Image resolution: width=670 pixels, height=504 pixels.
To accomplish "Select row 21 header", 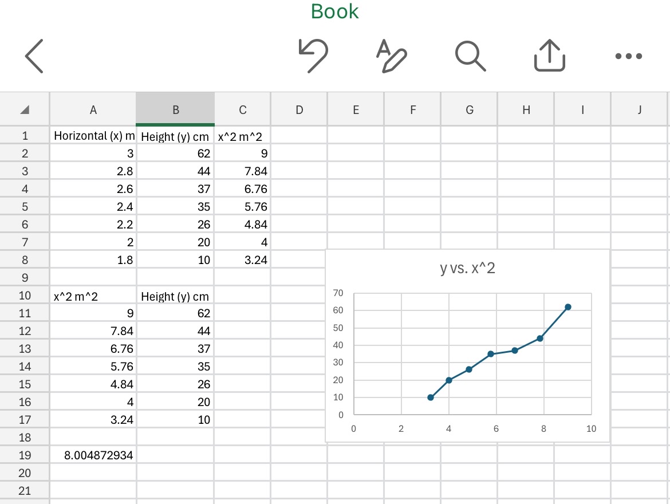I will click(25, 491).
